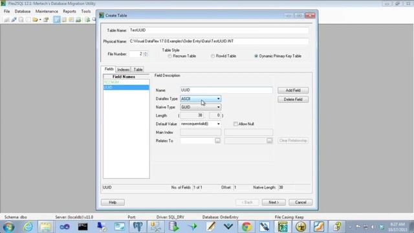The width and height of the screenshot is (414, 233).
Task: Click the Create Table dialog title icon
Action: [x=102, y=16]
